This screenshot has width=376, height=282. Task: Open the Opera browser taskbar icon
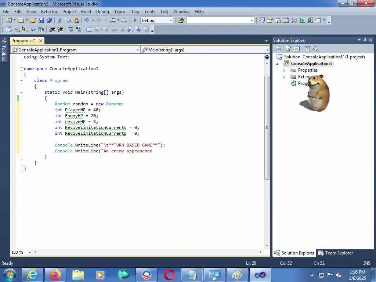click(169, 275)
